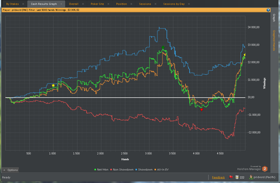The image size is (280, 183).
Task: Click the red flag icon in status bar
Action: (231, 177)
